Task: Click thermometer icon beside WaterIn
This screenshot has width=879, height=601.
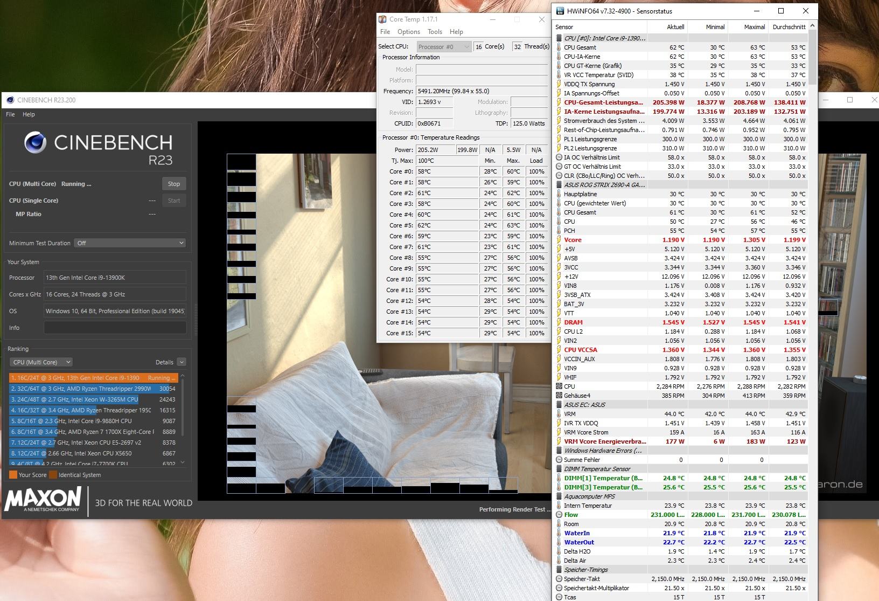Action: pos(559,533)
